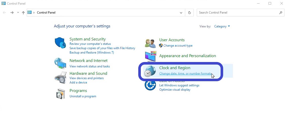
Task: Click the search magnifier icon
Action: (281, 13)
